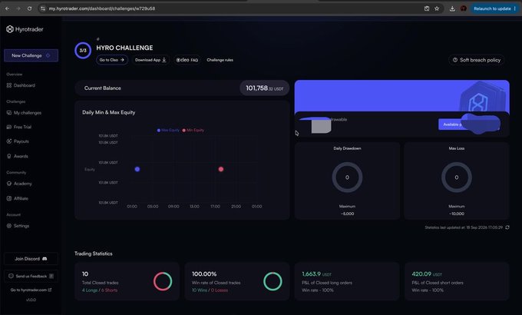The height and width of the screenshot is (315, 522).
Task: Click the address bar URL
Action: click(102, 8)
